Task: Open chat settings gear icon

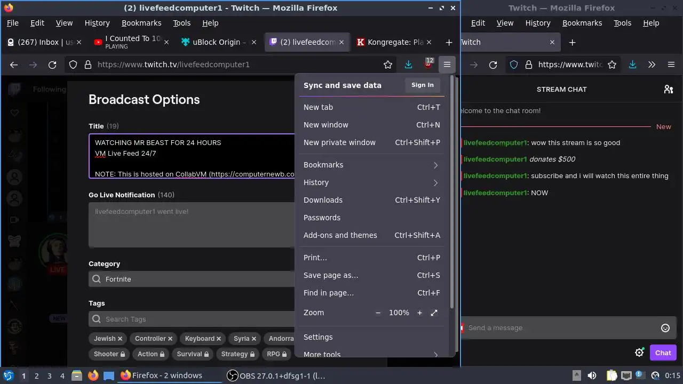Action: 639,353
